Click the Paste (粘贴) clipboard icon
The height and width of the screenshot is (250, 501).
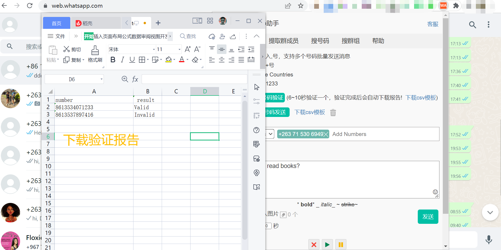click(x=53, y=50)
